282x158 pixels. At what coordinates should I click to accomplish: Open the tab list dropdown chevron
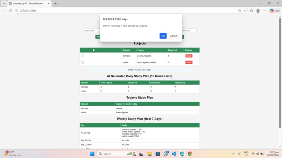3,3
